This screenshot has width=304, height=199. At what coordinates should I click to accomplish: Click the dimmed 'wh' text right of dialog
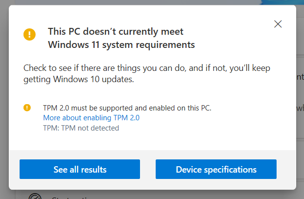[x=300, y=108]
